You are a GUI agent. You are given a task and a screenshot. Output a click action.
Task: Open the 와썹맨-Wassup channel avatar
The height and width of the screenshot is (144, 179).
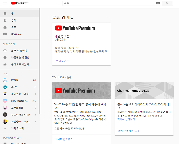pos(5,121)
